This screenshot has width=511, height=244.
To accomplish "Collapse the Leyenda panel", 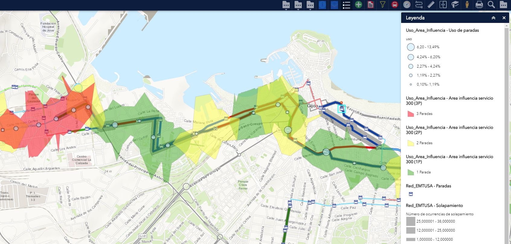I will tap(493, 18).
